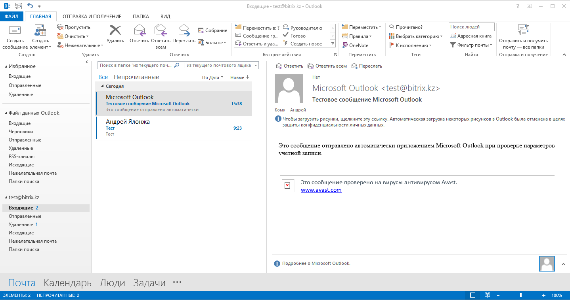
Task: Switch to normal view in status bar
Action: coord(472,295)
